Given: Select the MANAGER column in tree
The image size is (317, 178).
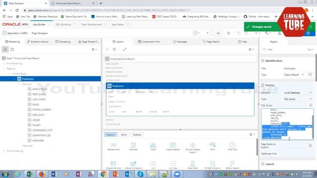Looking at the screenshot, I should point(38,140).
